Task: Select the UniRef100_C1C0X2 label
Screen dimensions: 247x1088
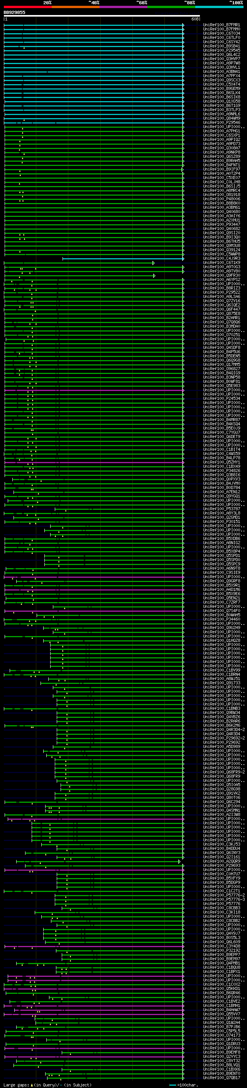Action: click(221, 984)
